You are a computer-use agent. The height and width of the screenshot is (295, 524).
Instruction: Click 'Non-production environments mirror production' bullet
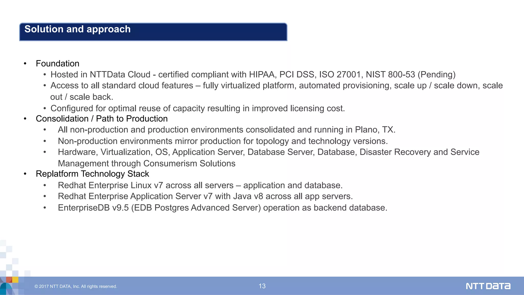tap(223, 141)
